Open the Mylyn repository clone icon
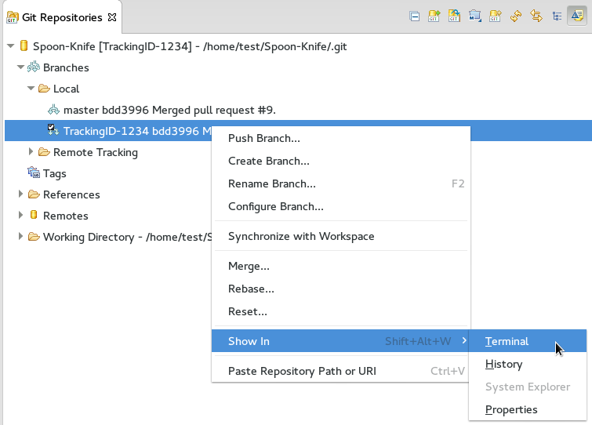Image resolution: width=592 pixels, height=425 pixels. (x=474, y=16)
